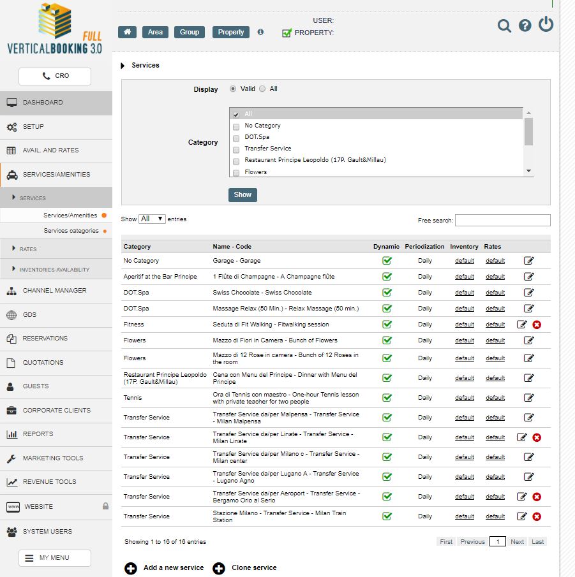Open the help question mark icon

[x=525, y=26]
